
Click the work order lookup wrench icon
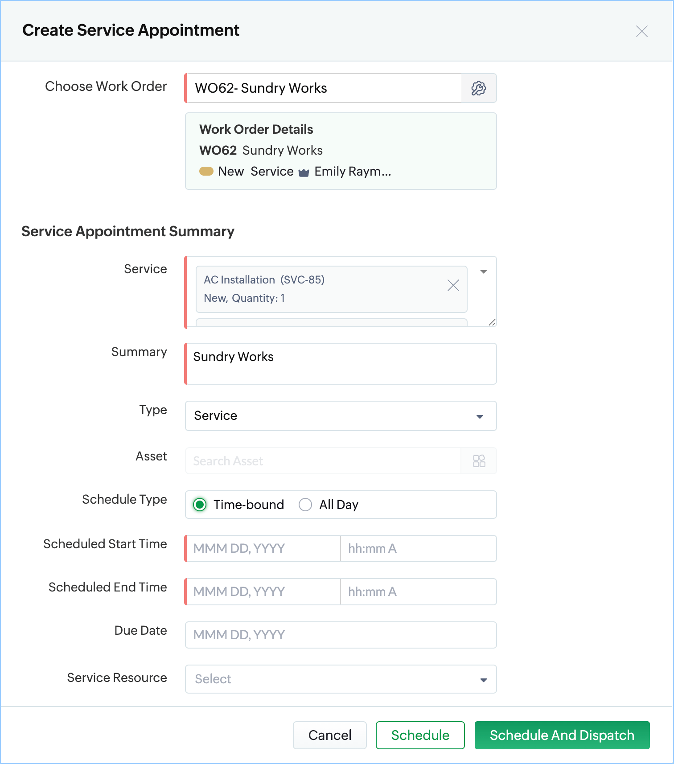click(478, 88)
